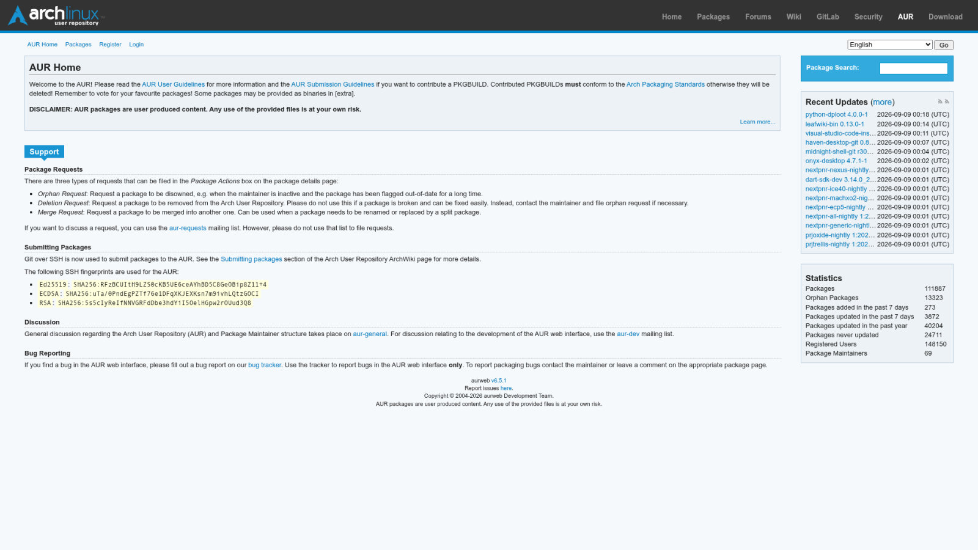Select Security in the top navigation

tap(869, 16)
